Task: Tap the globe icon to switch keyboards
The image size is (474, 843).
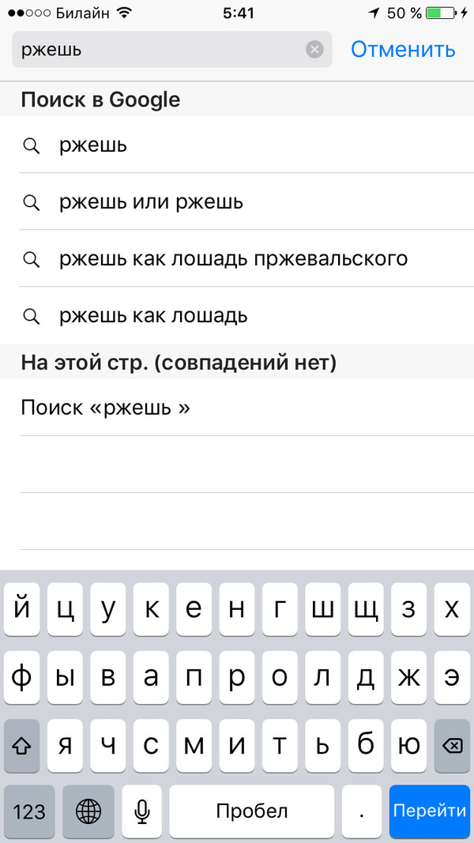Action: (x=88, y=811)
